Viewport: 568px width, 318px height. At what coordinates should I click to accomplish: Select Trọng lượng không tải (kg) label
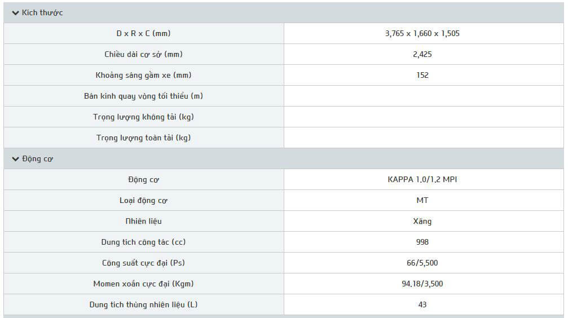(143, 117)
